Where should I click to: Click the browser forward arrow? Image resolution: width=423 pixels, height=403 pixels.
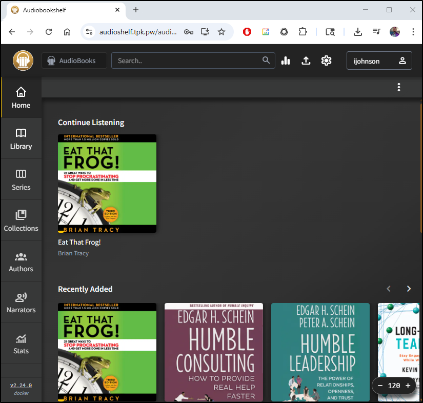30,32
